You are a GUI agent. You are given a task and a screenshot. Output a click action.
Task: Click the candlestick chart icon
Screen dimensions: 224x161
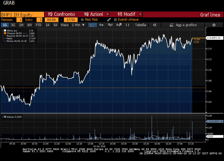pos(101,25)
